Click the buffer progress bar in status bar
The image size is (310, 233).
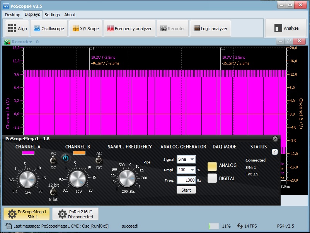[213, 226]
